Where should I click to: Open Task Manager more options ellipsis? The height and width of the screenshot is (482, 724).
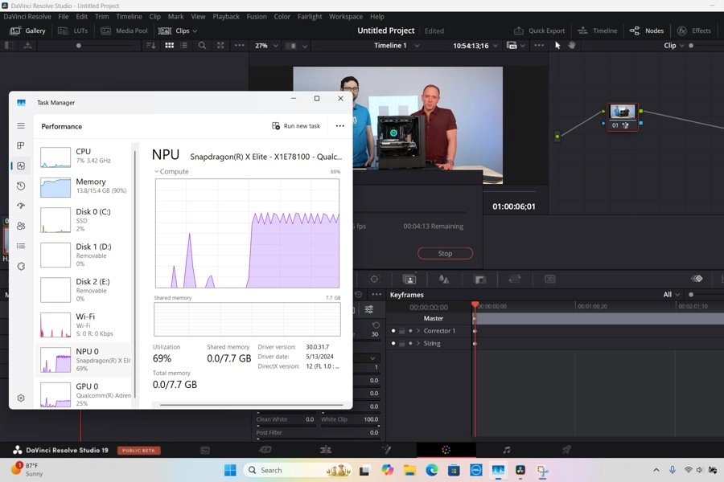click(339, 126)
